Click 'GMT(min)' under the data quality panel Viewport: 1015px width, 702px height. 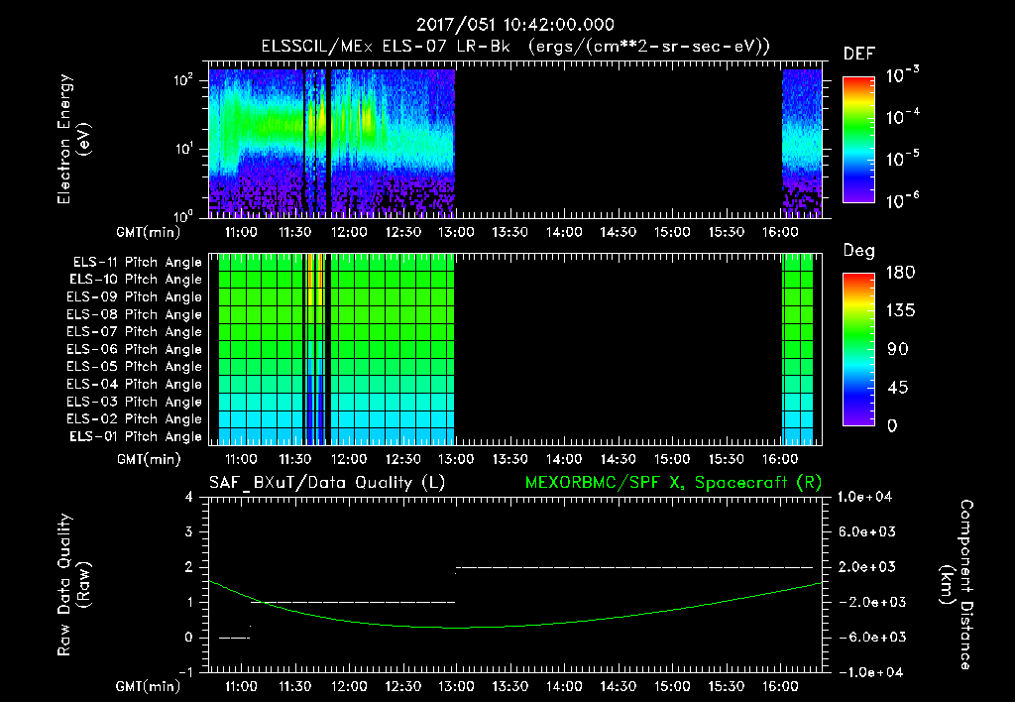(x=149, y=686)
